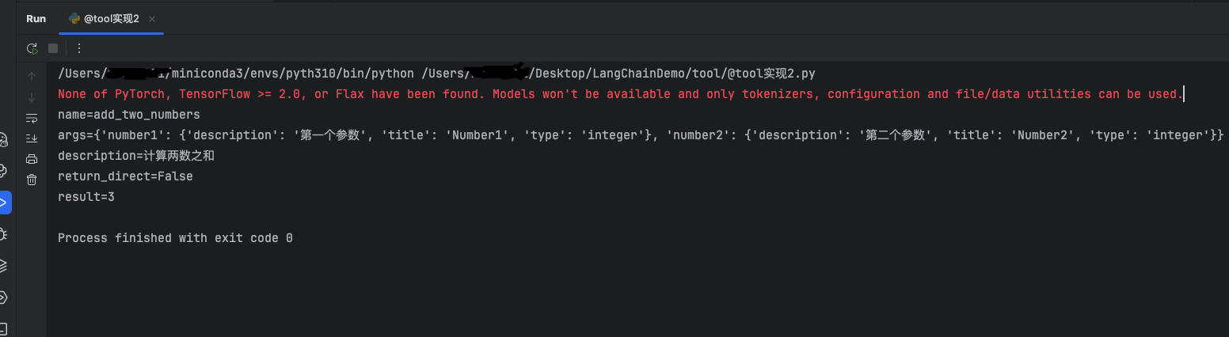1229x337 pixels.
Task: Open the More actions three-dot menu
Action: 79,48
